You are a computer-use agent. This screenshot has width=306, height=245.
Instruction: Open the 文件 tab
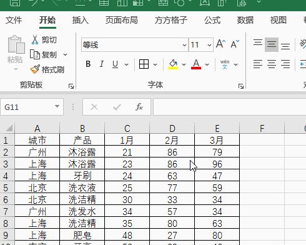click(14, 20)
